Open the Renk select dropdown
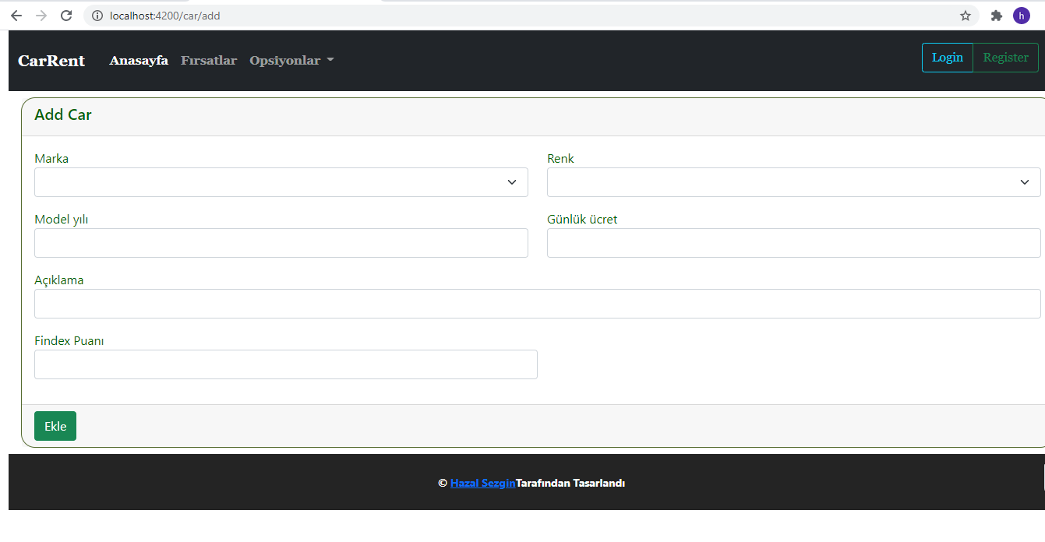Image resolution: width=1045 pixels, height=542 pixels. 794,182
